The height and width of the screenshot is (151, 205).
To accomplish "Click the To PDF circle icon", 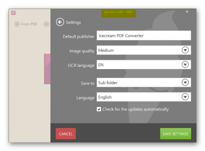I will pyautogui.click(x=46, y=24).
